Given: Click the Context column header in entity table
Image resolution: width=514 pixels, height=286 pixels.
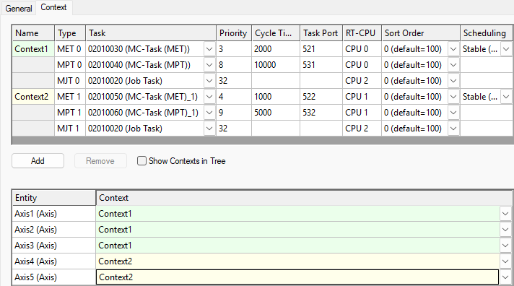Looking at the screenshot, I should click(x=304, y=198).
